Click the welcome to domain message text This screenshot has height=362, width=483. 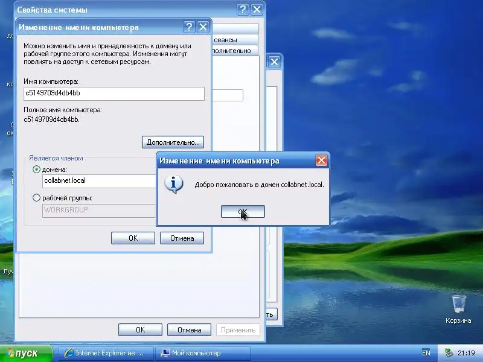[260, 185]
